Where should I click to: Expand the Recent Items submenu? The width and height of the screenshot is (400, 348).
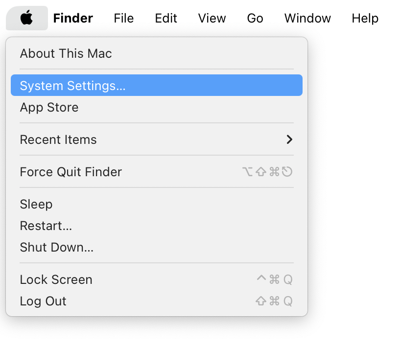(x=58, y=139)
